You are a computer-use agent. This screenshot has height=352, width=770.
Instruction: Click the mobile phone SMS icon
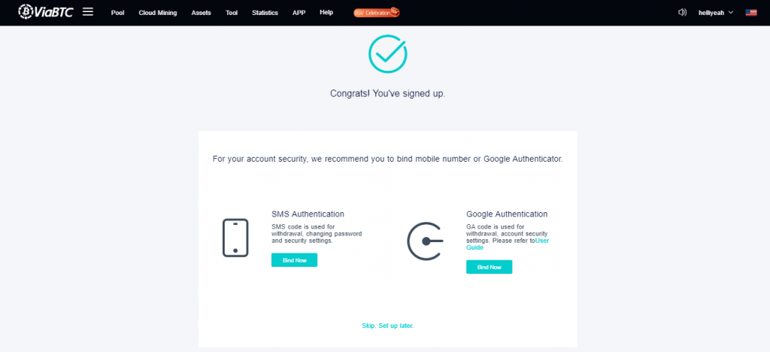pos(235,238)
